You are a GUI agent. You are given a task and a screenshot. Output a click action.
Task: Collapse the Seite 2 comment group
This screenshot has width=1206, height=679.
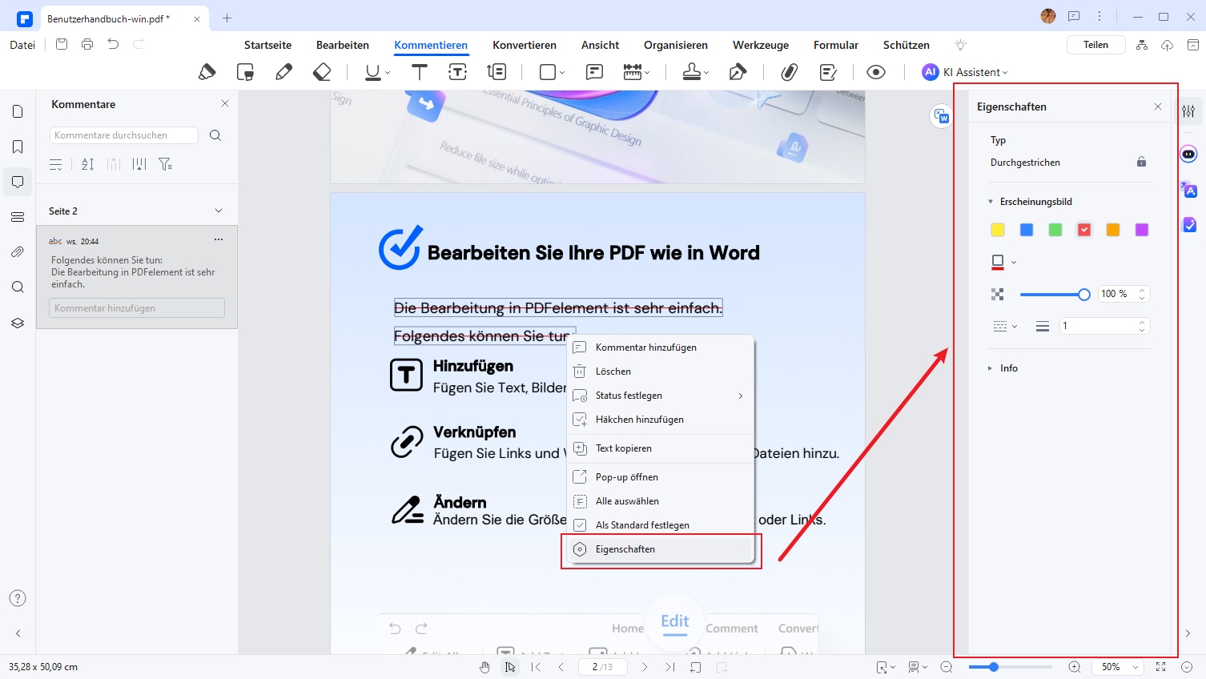[219, 211]
